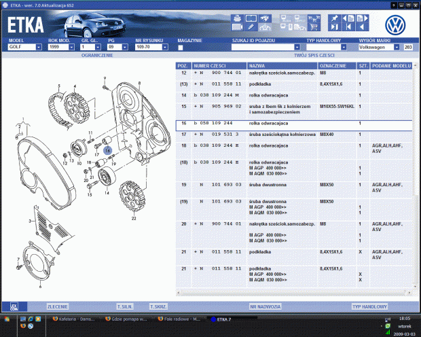Open Windows Start button on taskbar
Screen dimensions: 421x337
[x=7, y=319]
